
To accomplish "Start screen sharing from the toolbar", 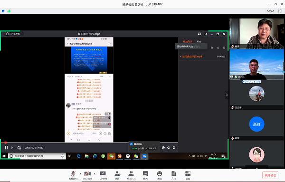I will pos(103,175).
